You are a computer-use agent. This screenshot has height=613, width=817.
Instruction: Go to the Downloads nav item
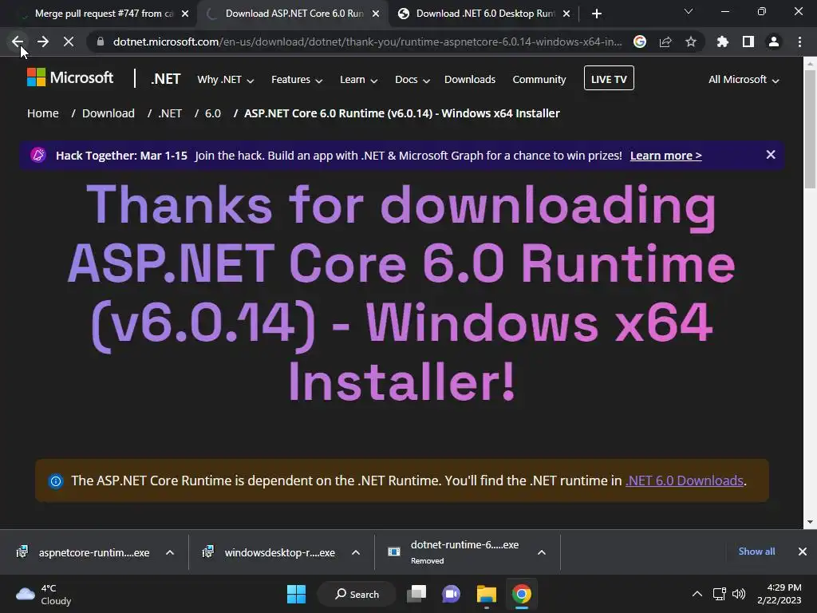click(470, 80)
